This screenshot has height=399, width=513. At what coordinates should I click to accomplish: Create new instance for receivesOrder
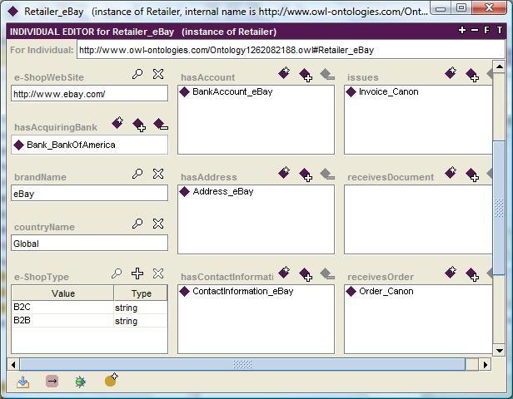pos(451,273)
